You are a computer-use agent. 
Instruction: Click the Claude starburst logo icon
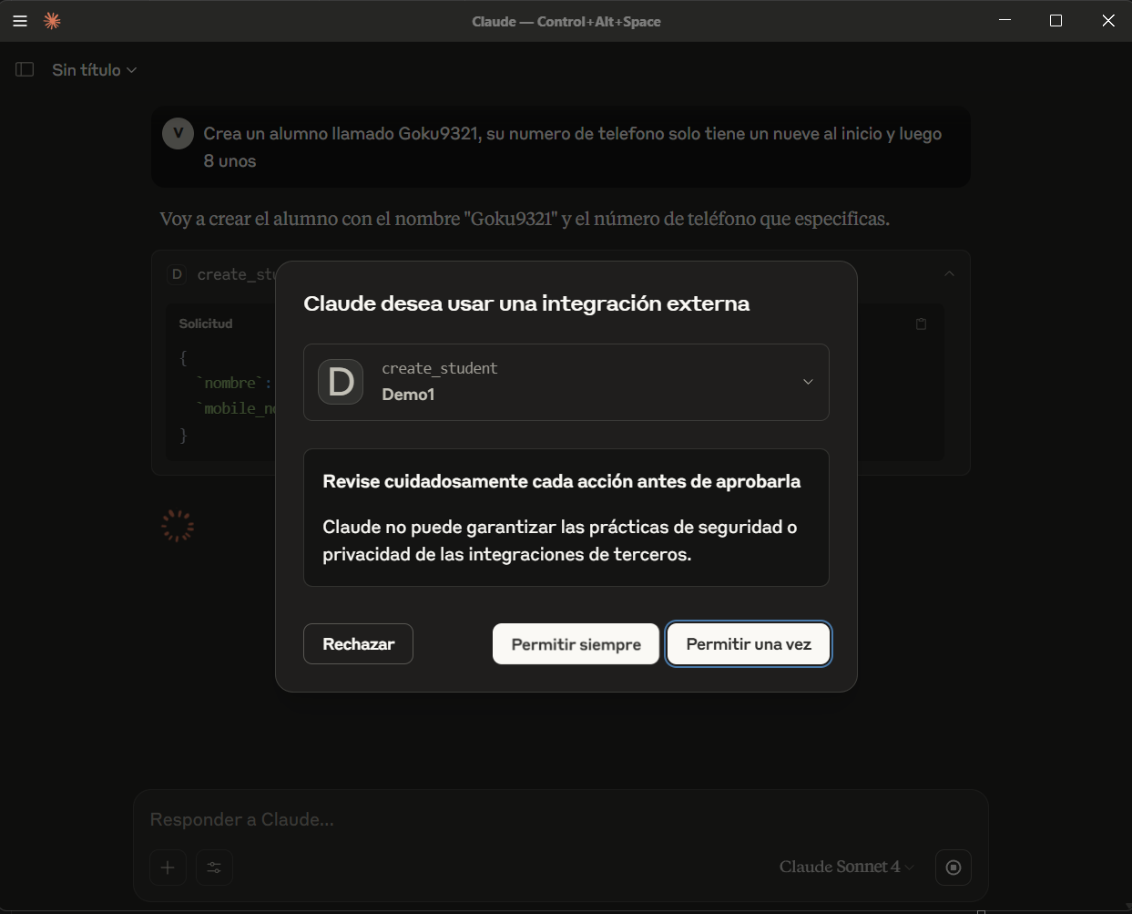[x=52, y=21]
